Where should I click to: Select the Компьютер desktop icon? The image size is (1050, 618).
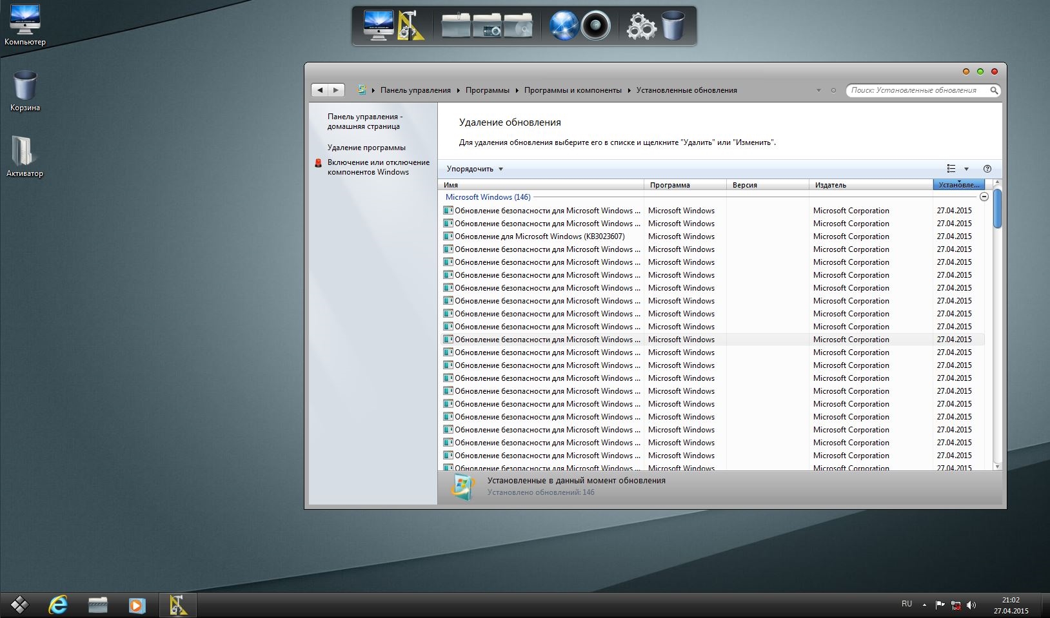tap(25, 25)
